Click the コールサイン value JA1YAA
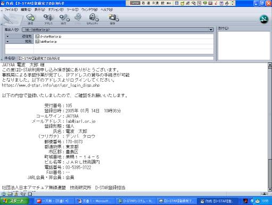Viewport: 272px width, 205px height. (x=72, y=116)
